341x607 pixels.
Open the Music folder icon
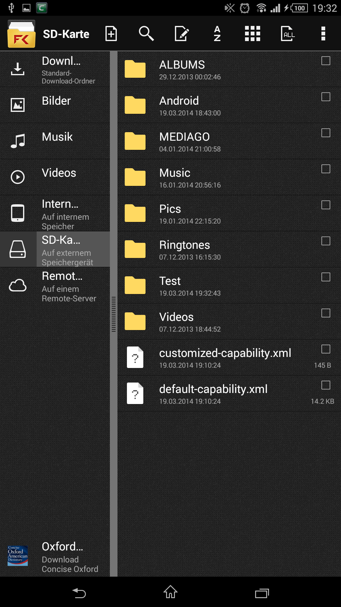(135, 177)
